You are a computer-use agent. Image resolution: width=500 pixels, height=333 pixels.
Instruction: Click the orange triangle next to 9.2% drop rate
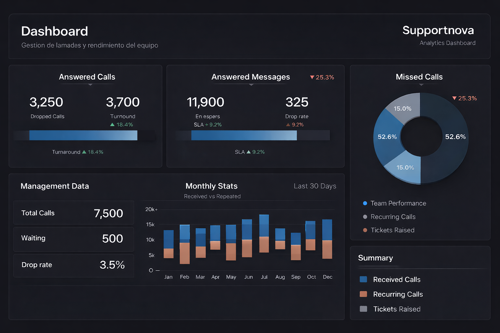(288, 125)
